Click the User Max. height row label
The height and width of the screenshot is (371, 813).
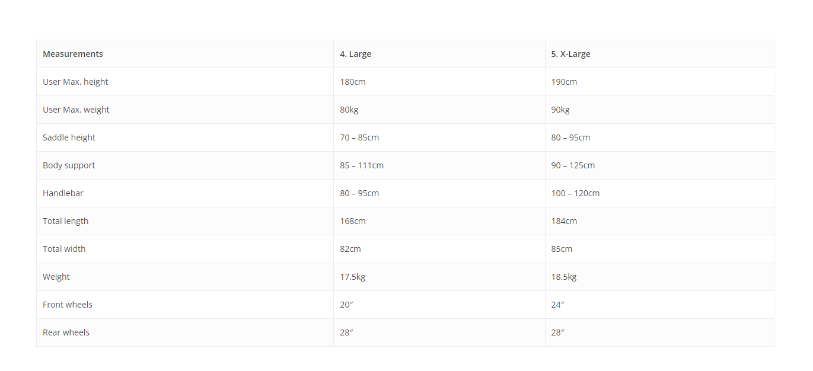tap(75, 82)
